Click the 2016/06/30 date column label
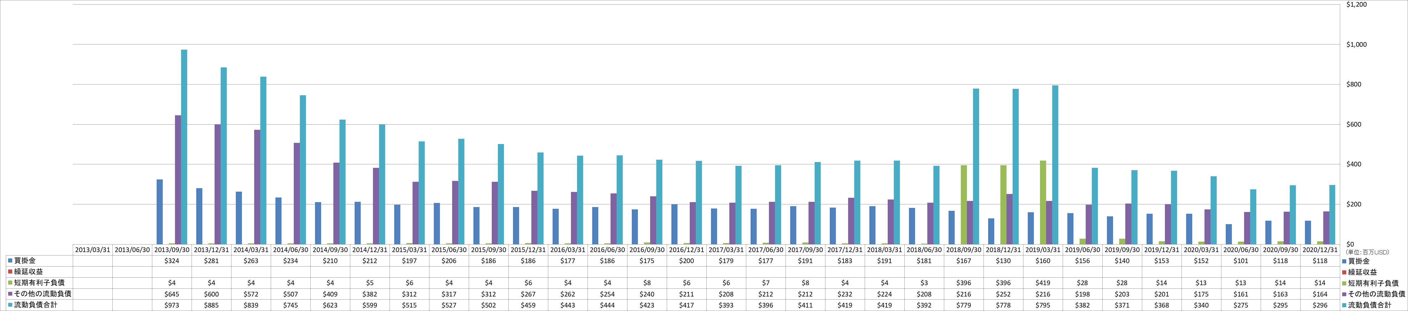The width and height of the screenshot is (1408, 311). (607, 250)
